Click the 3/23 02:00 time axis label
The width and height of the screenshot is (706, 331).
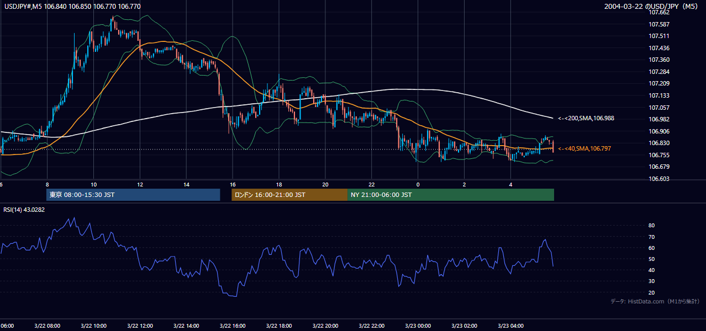[x=465, y=326]
